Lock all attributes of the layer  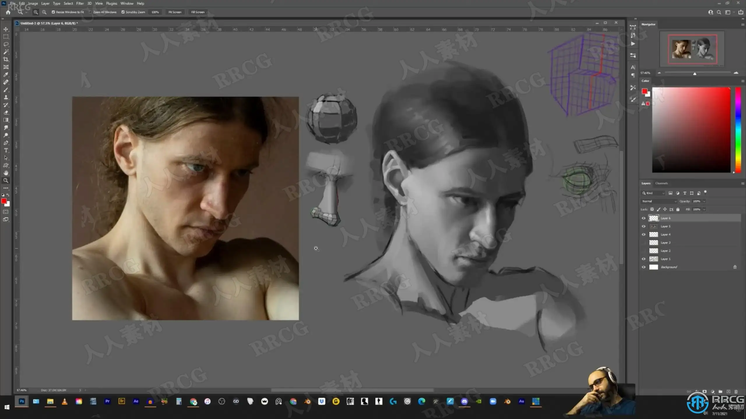[678, 210]
